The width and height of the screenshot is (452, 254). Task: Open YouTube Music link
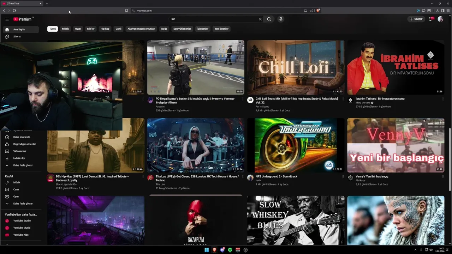point(21,228)
